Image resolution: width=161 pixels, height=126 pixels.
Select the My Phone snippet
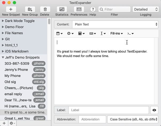coord(24,76)
